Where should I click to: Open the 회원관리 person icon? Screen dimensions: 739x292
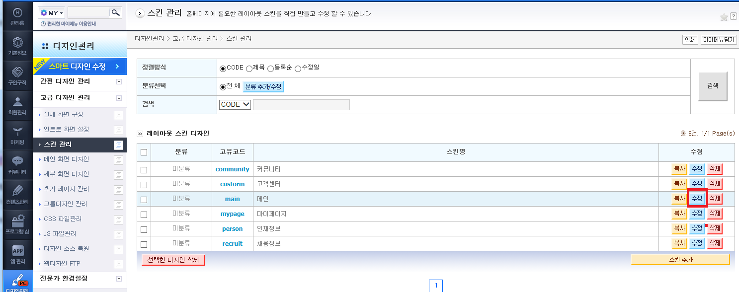(17, 106)
